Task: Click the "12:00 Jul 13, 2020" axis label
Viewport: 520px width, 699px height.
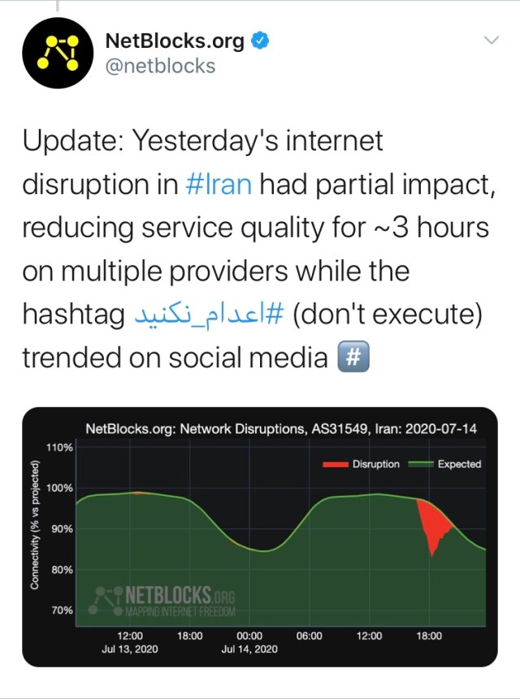Action: click(130, 642)
